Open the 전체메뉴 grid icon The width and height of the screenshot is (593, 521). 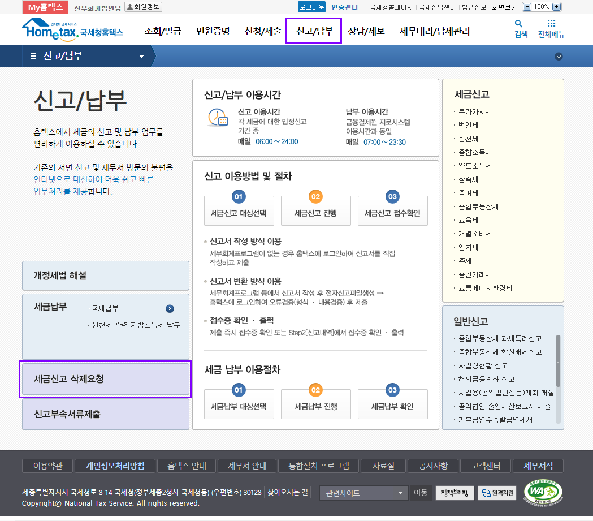click(x=551, y=24)
